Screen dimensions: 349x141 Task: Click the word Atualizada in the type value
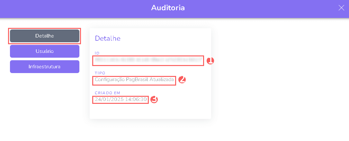(x=162, y=79)
